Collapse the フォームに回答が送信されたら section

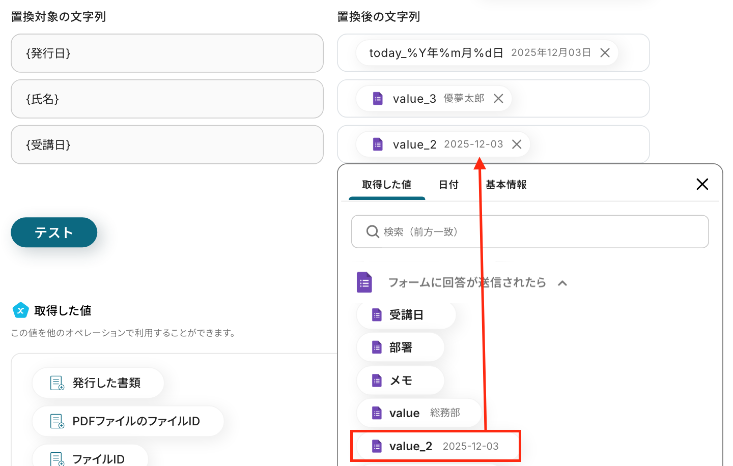(562, 283)
